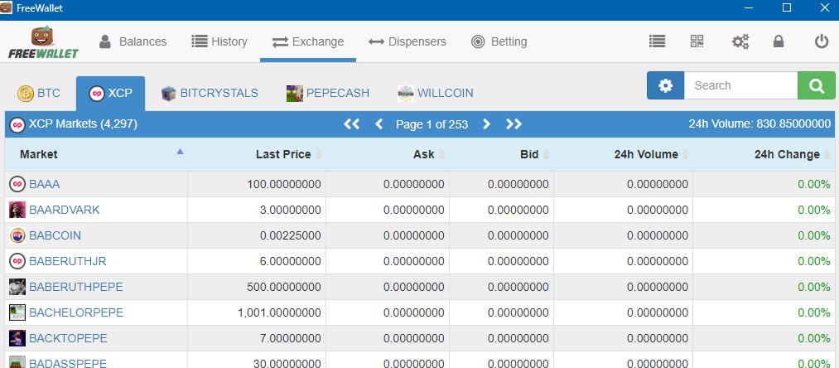Click the XCP Markets header icon
The height and width of the screenshot is (368, 839).
pyautogui.click(x=17, y=125)
